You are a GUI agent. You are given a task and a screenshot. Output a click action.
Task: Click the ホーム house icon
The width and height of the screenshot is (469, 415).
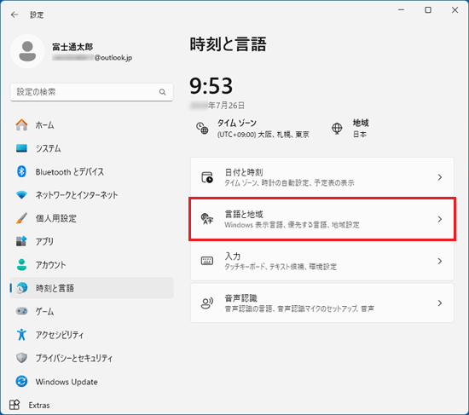click(x=21, y=125)
